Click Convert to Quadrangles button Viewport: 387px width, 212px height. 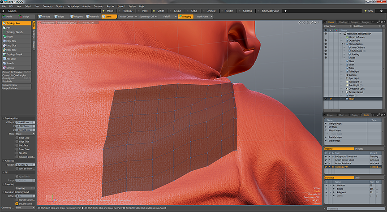(17, 75)
